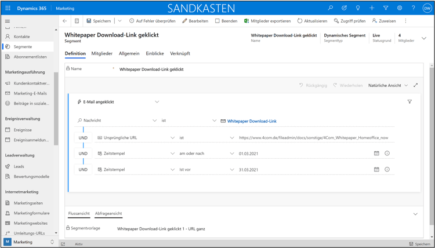
Task: Click Zuweisen in the command bar
Action: point(384,21)
